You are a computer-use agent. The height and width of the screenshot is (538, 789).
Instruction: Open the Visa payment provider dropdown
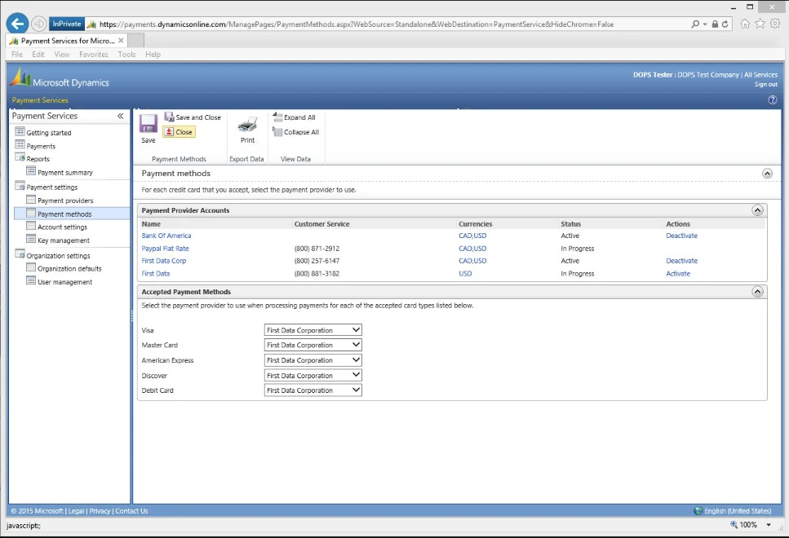tap(356, 329)
